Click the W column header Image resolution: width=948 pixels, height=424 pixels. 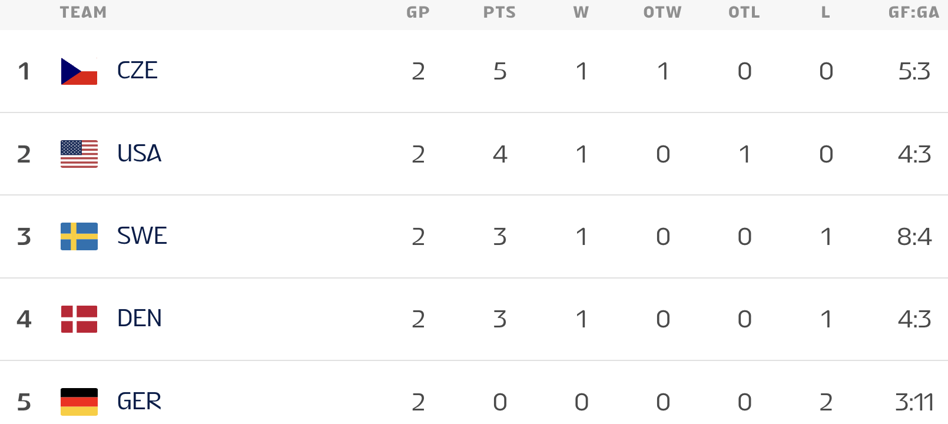[x=581, y=12]
